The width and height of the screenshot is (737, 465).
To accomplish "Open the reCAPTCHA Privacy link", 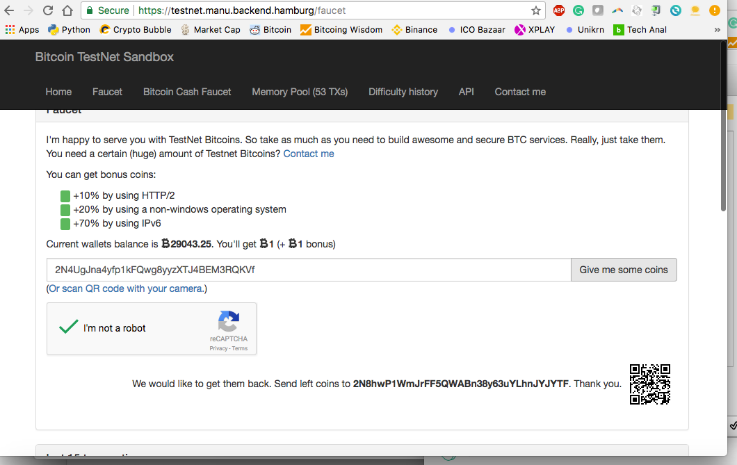I will 218,348.
